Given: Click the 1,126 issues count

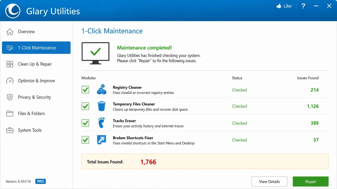Looking at the screenshot, I should coord(313,106).
